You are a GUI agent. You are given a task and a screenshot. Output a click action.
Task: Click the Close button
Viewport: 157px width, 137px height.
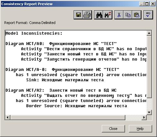point(113,129)
